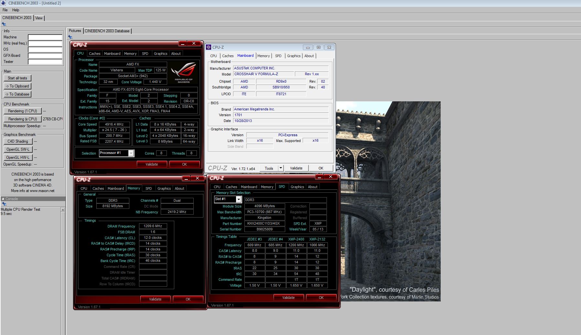
Task: Open Graphics tab in CPU-Z Mainboard window
Action: 294,56
